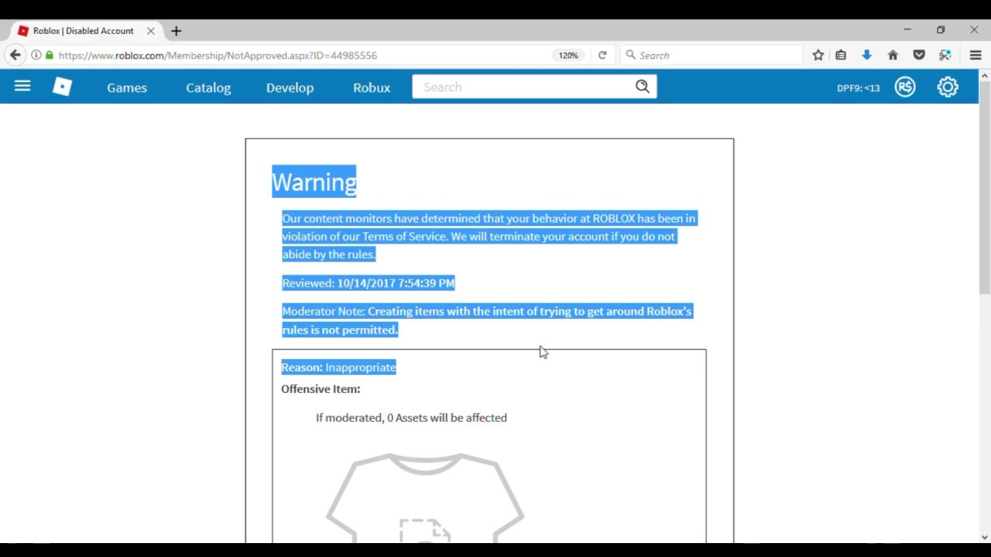991x557 pixels.
Task: Go to the browser home page icon
Action: pyautogui.click(x=893, y=55)
